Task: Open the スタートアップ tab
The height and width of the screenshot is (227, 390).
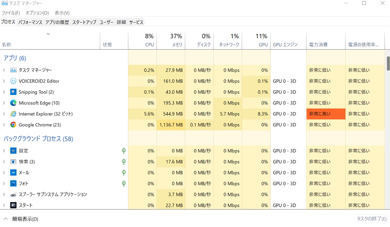Action: [84, 22]
